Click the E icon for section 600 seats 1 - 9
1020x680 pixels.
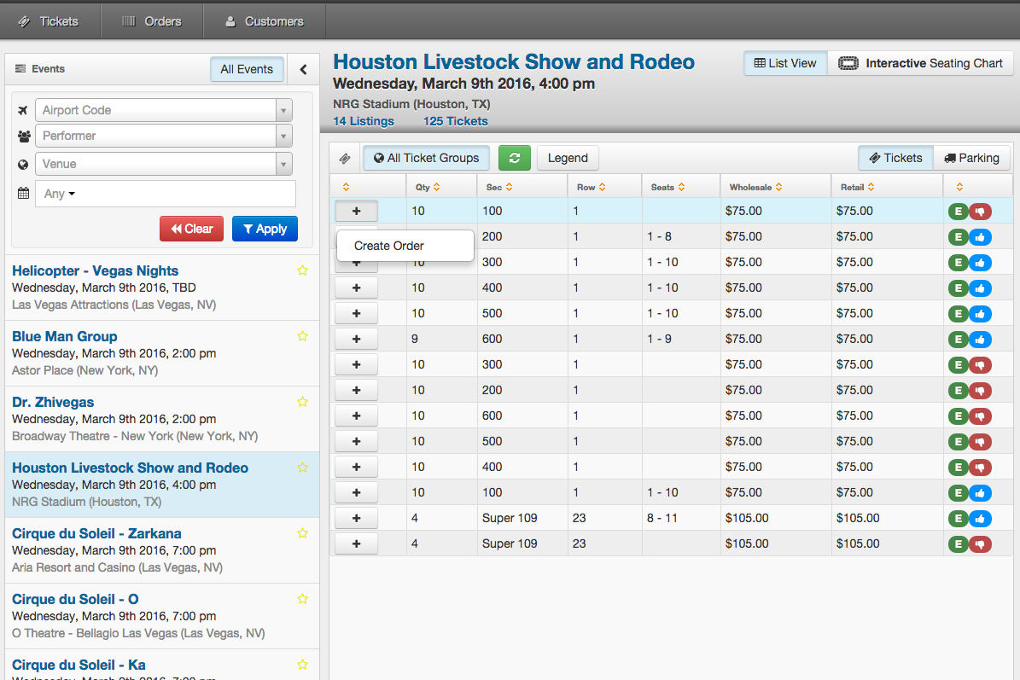[x=958, y=340]
